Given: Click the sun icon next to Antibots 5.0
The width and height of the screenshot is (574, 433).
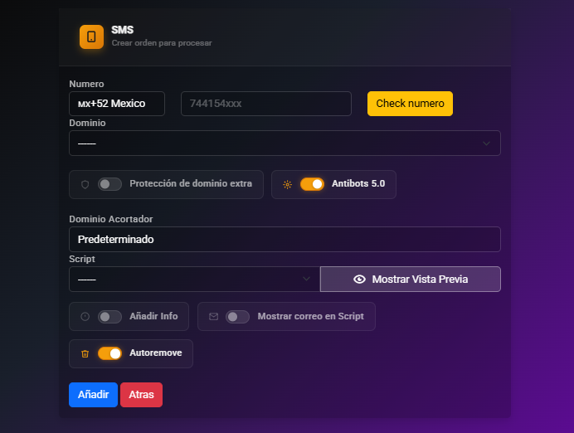Looking at the screenshot, I should point(287,184).
